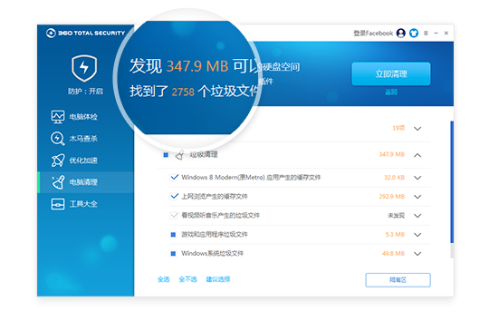
Task: Click 全不选 link
Action: point(187,279)
